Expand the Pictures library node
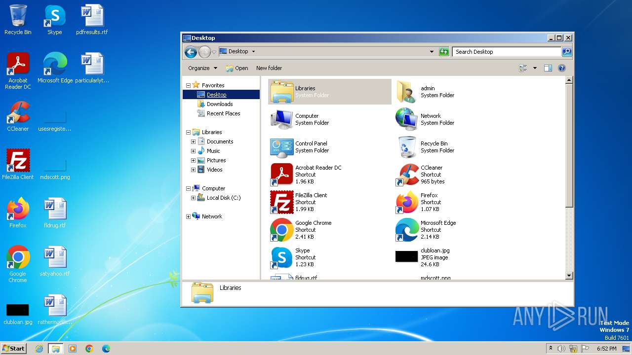 194,160
